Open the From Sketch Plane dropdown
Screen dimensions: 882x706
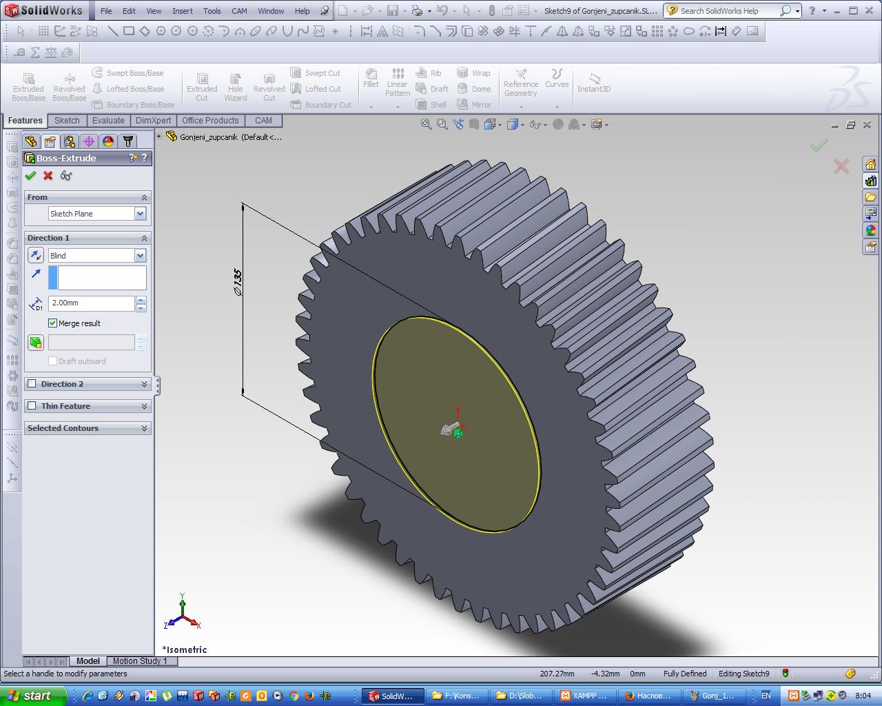click(141, 214)
